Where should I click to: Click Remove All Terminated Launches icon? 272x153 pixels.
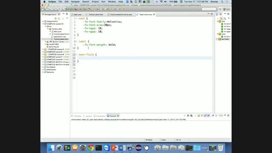pos(191,116)
